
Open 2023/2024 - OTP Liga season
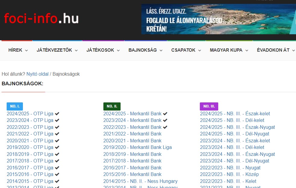30,120
